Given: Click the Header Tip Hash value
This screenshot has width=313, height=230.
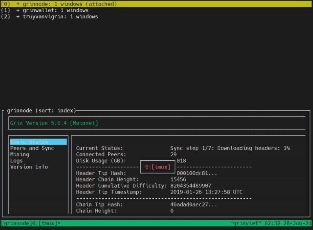Looking at the screenshot, I should [196, 173].
